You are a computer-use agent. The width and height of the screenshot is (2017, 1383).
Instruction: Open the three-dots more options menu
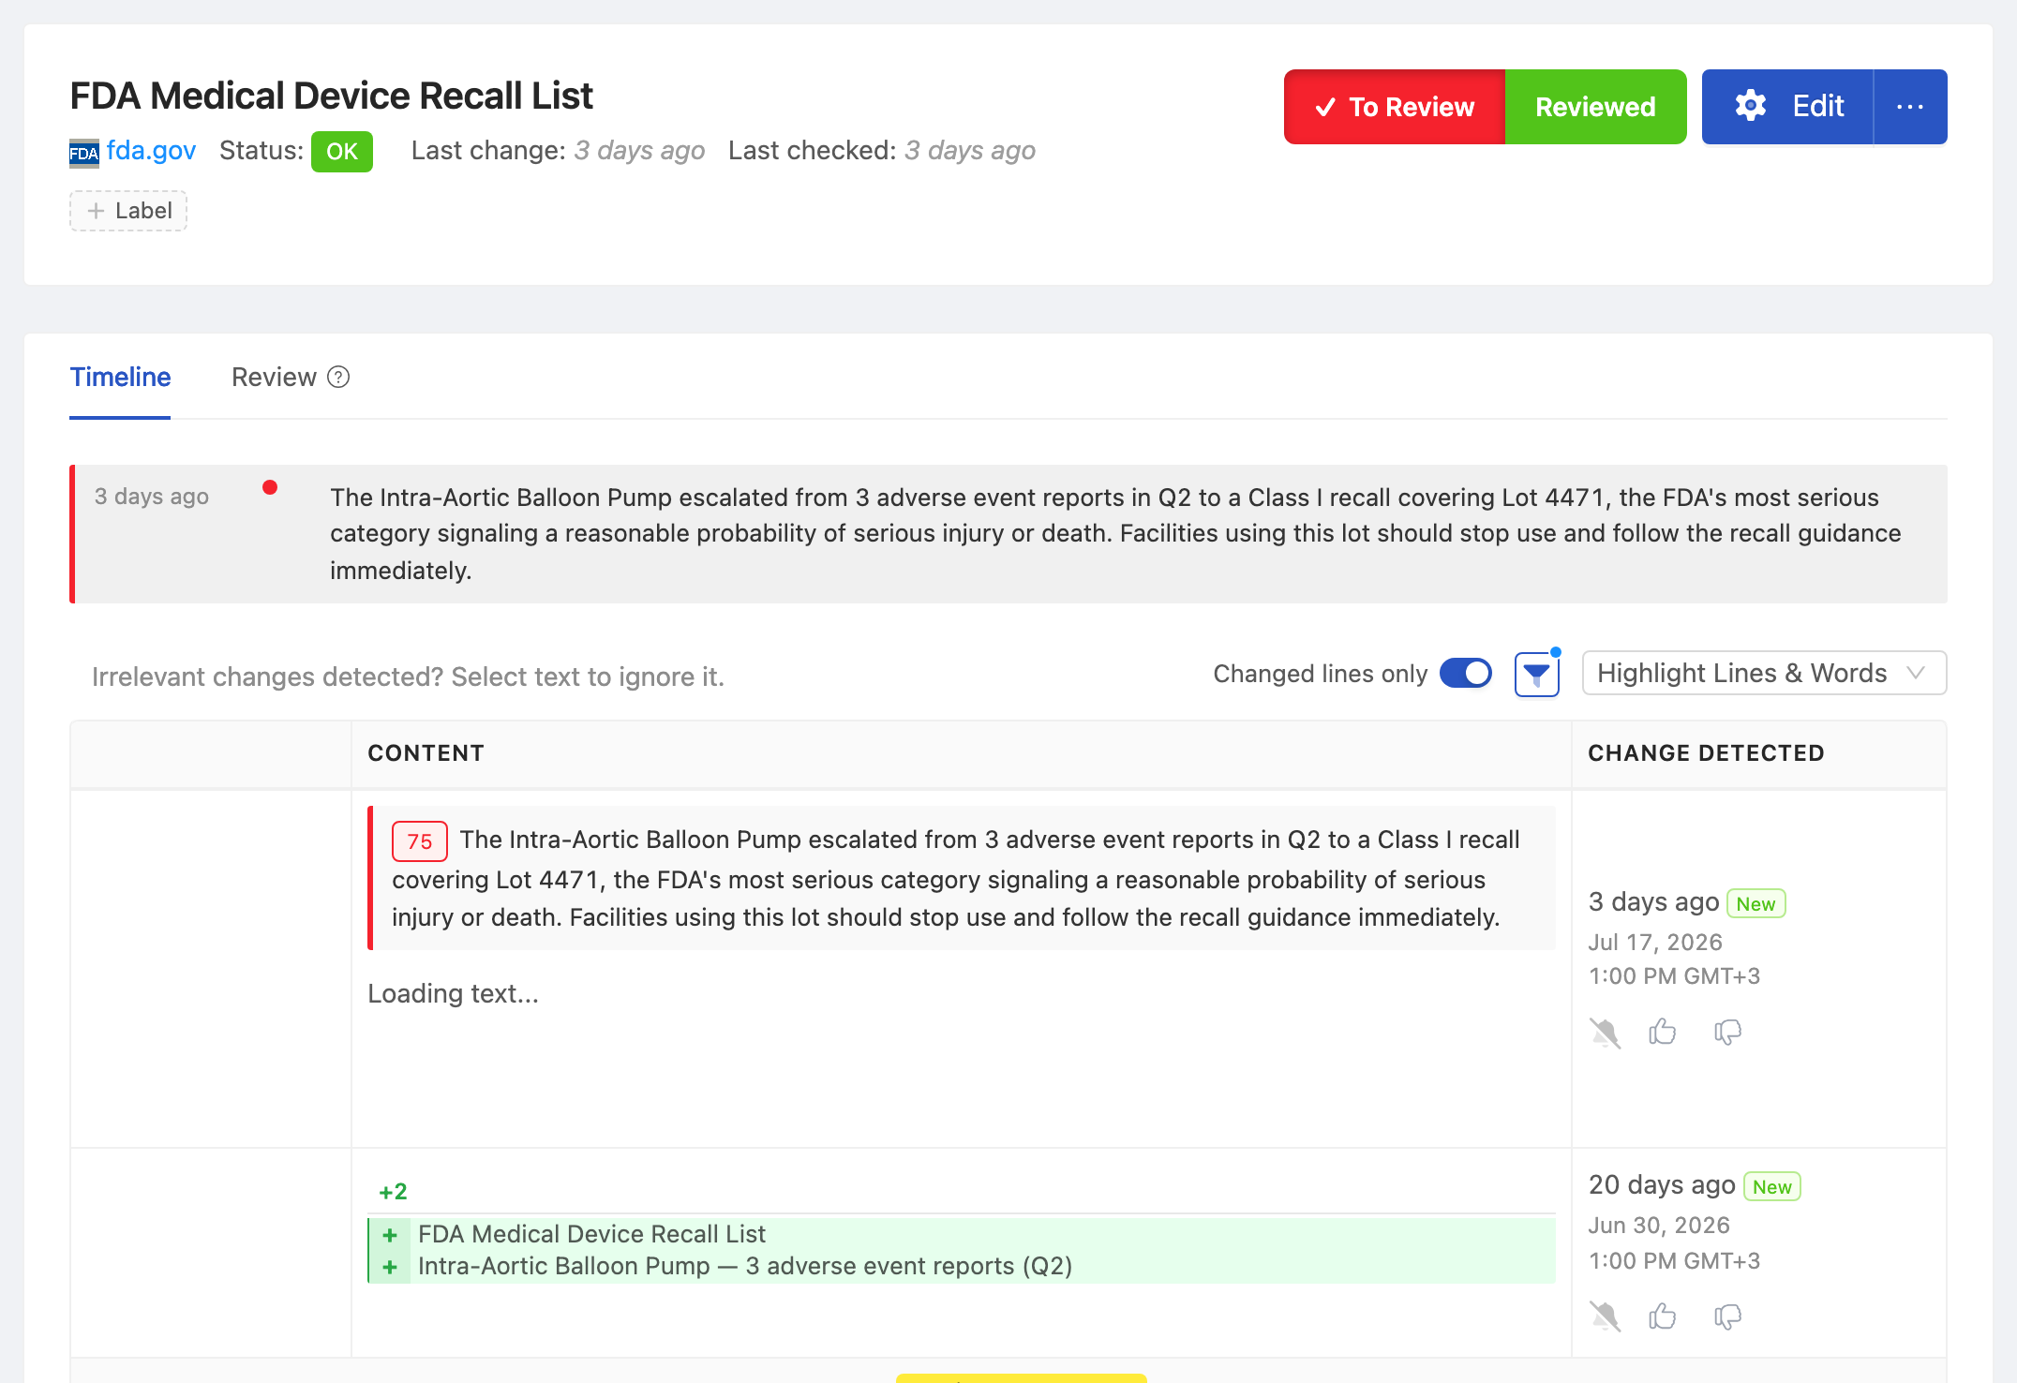pyautogui.click(x=1910, y=107)
